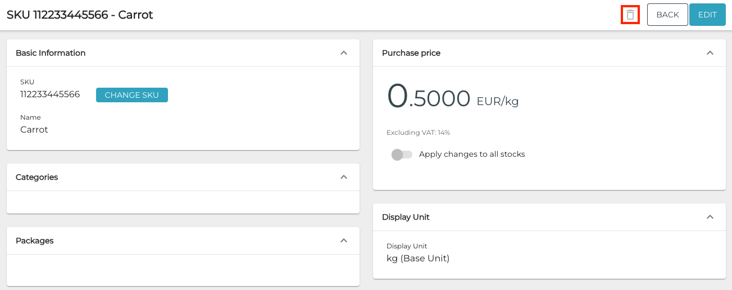
Task: Click the kg (Base Unit) value
Action: [418, 259]
